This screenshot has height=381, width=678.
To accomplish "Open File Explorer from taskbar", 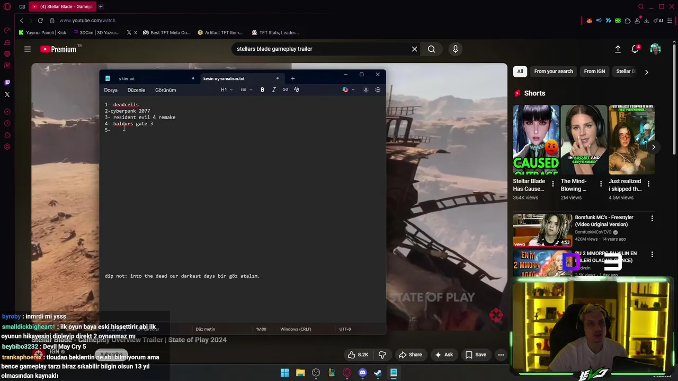I will click(x=300, y=373).
